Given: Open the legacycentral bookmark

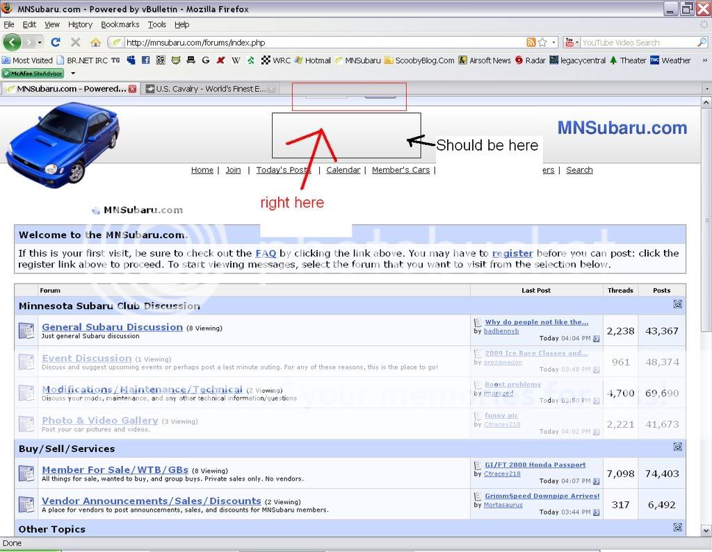Looking at the screenshot, I should (578, 60).
